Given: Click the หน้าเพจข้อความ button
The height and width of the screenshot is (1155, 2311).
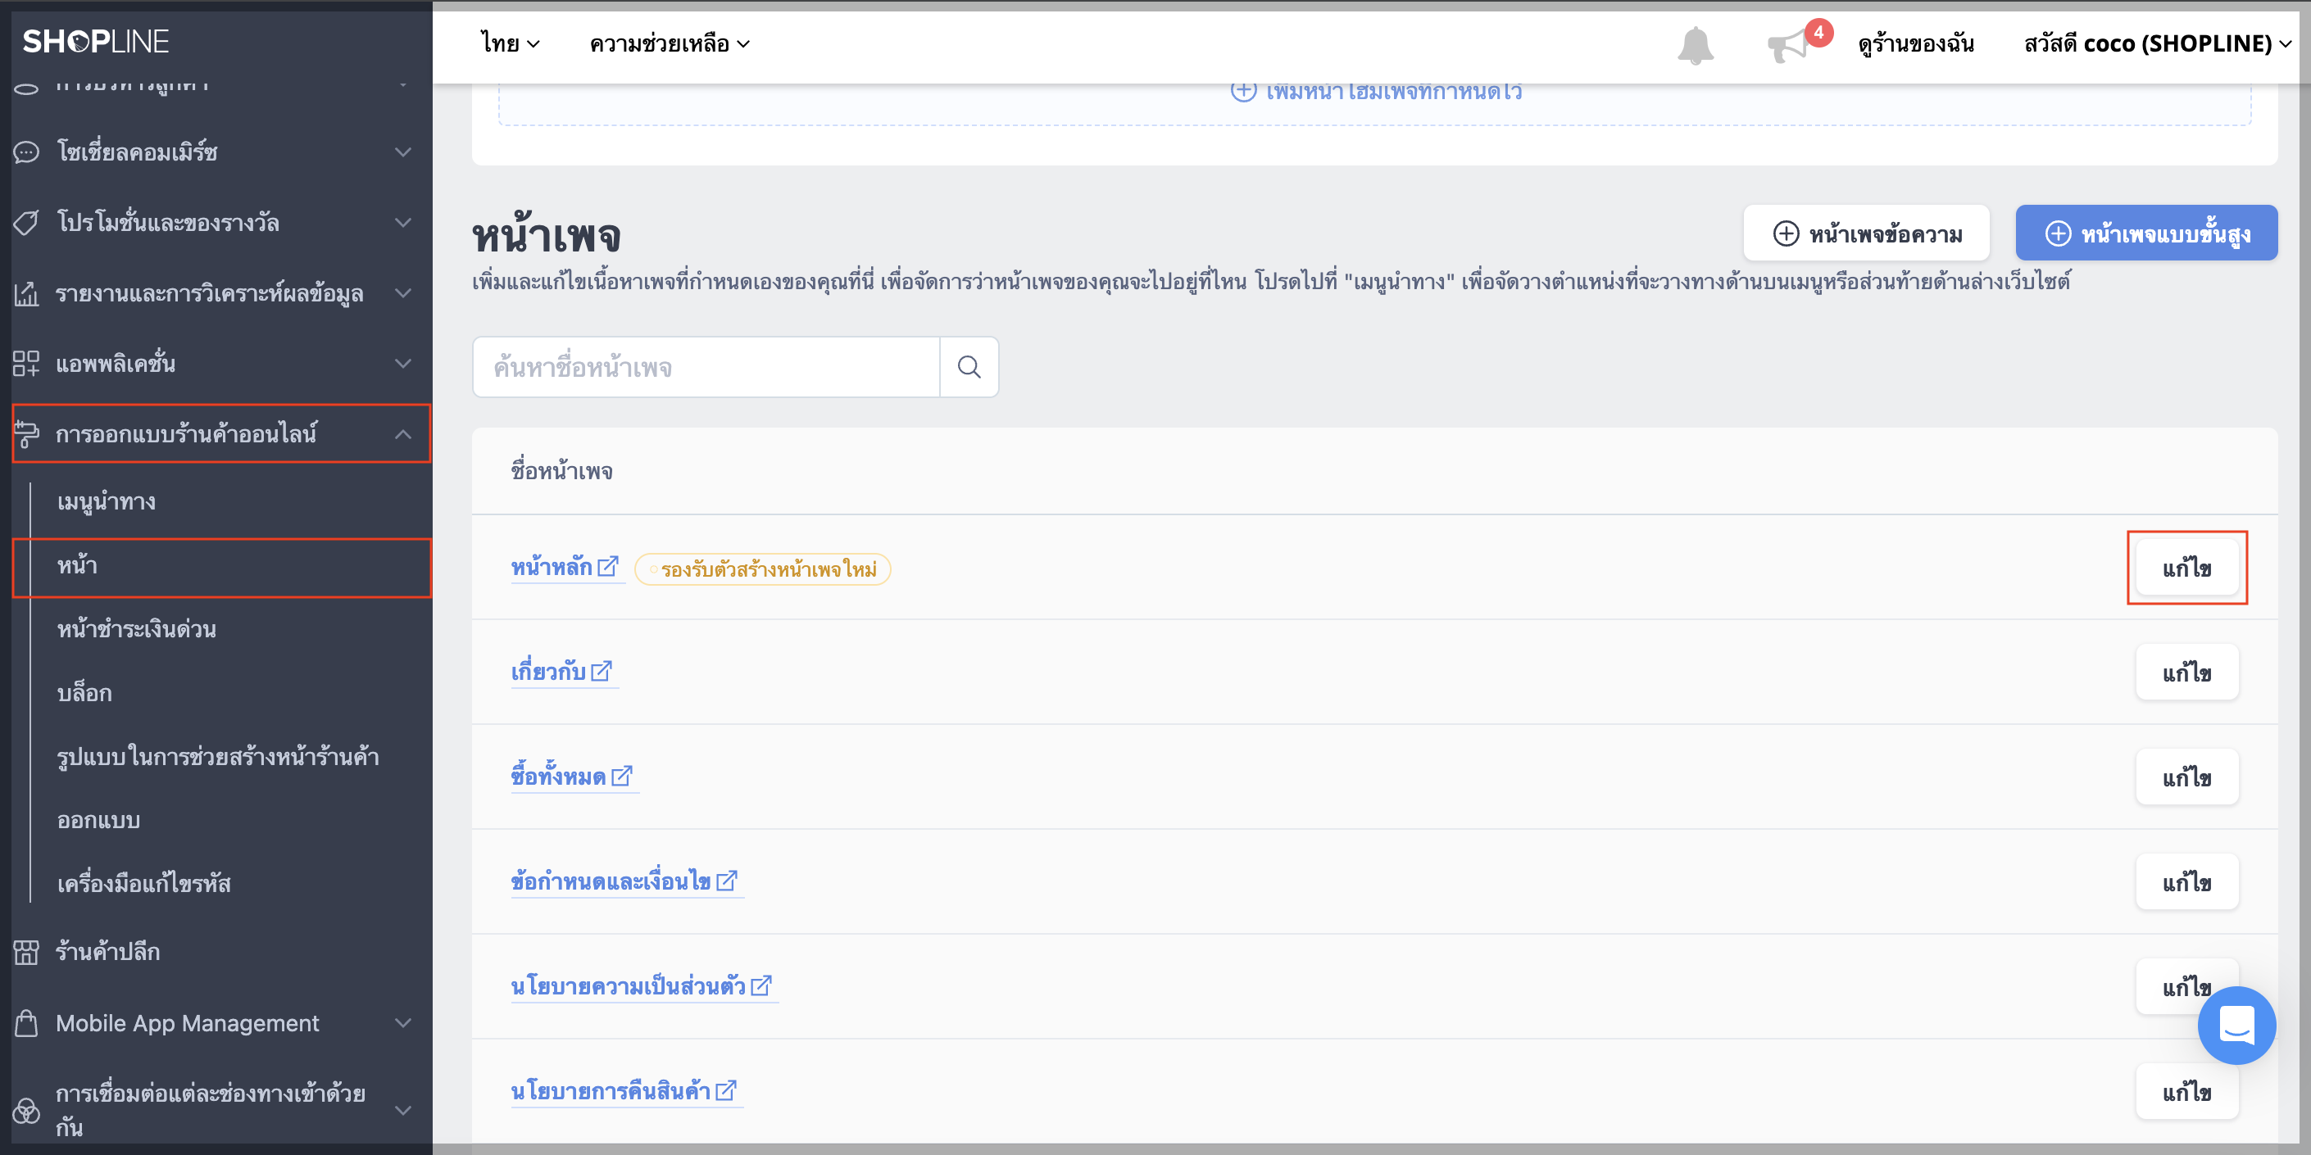Looking at the screenshot, I should point(1866,233).
